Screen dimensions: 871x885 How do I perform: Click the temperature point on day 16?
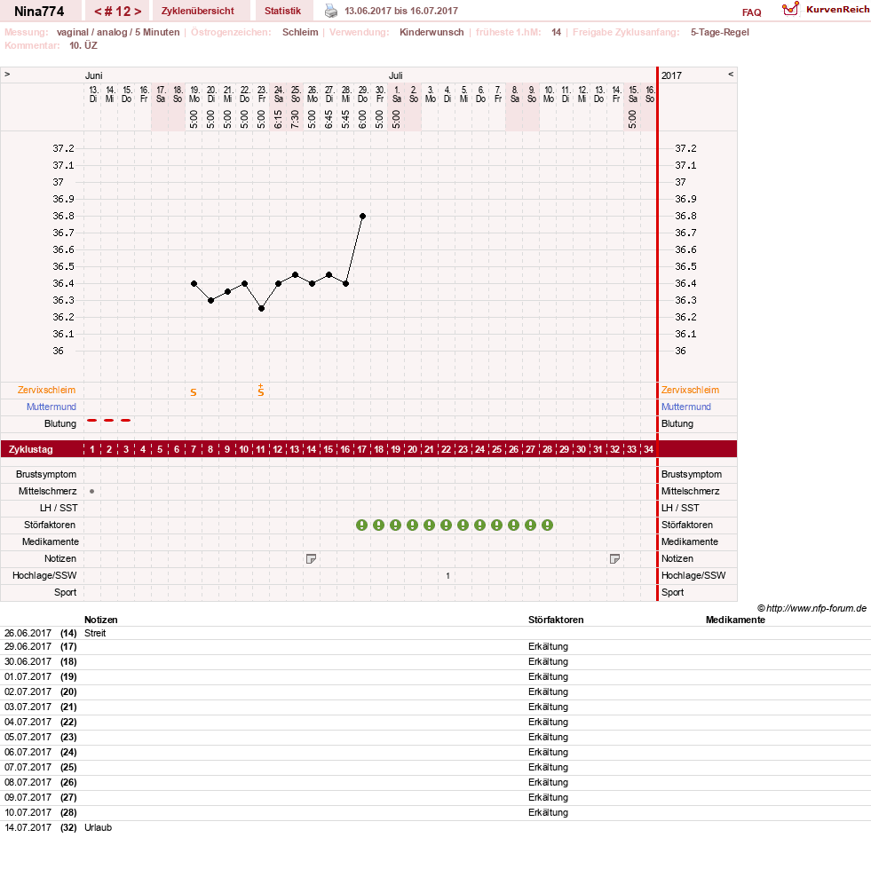(345, 283)
